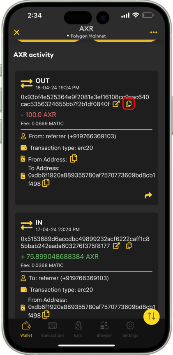This screenshot has width=173, height=355.
Task: Open the Browser tab
Action: point(104,329)
